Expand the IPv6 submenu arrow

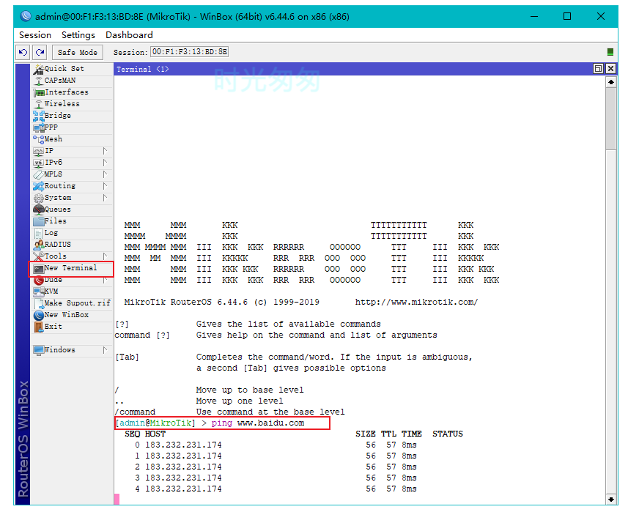pyautogui.click(x=105, y=163)
